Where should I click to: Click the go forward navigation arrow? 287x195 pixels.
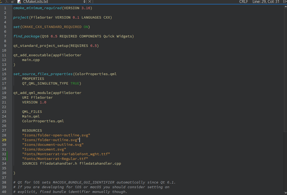click(7, 2)
